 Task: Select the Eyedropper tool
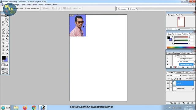[7, 50]
